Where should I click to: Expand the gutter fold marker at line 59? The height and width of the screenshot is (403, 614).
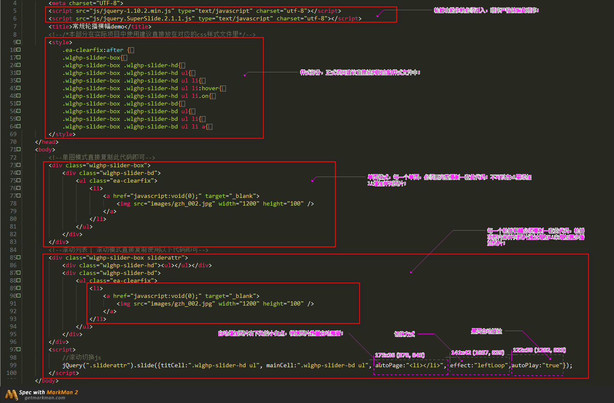coord(19,119)
